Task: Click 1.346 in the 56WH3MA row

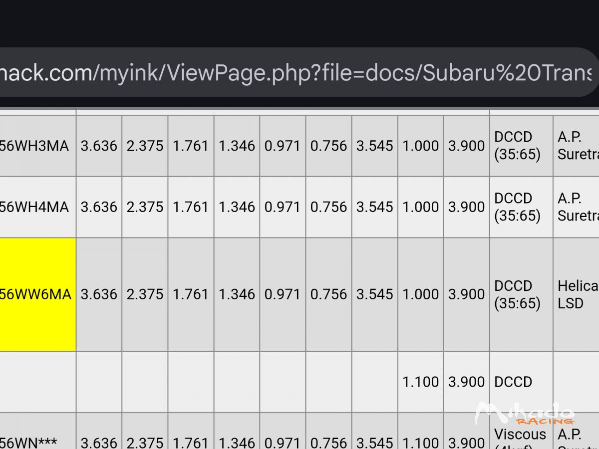Action: pyautogui.click(x=237, y=146)
